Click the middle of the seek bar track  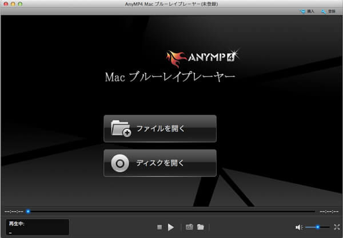171,212
